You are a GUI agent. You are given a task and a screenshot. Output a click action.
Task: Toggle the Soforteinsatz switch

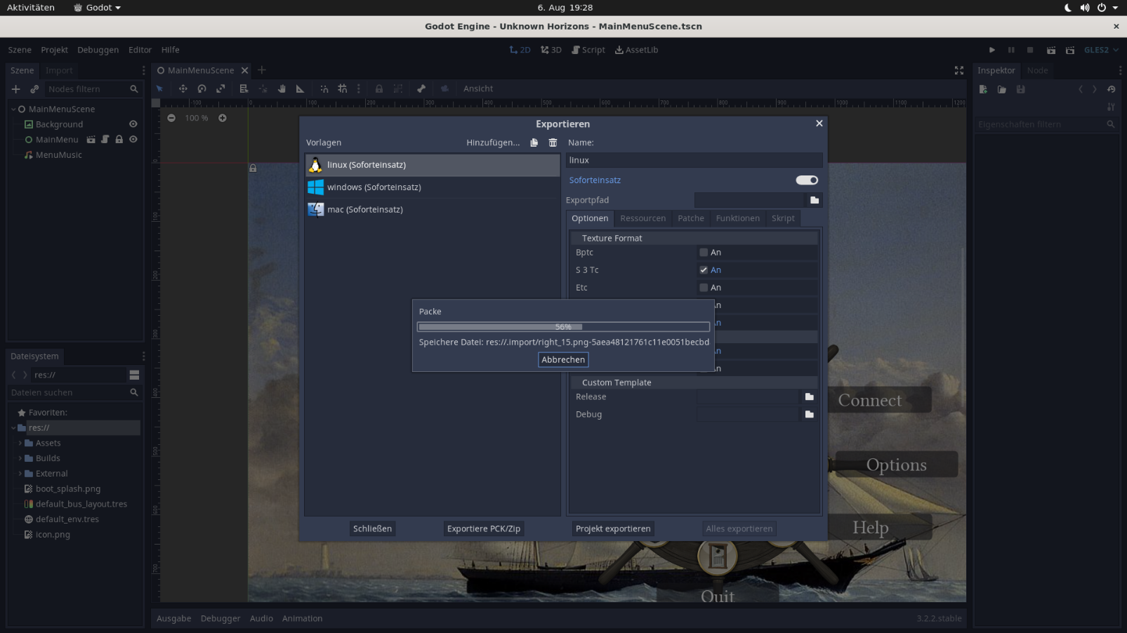(x=806, y=180)
